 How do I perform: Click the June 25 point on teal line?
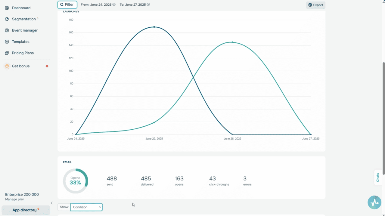(154, 122)
